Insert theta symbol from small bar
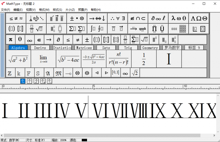 pos(20,40)
